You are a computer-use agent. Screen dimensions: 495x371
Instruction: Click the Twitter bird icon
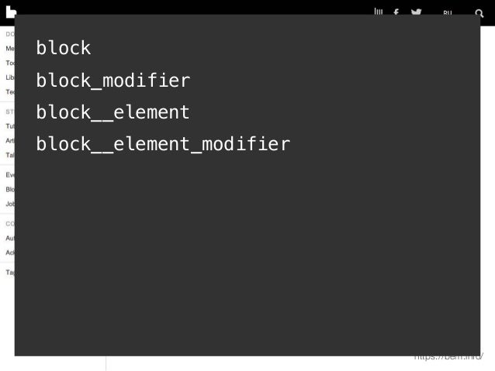tap(416, 12)
